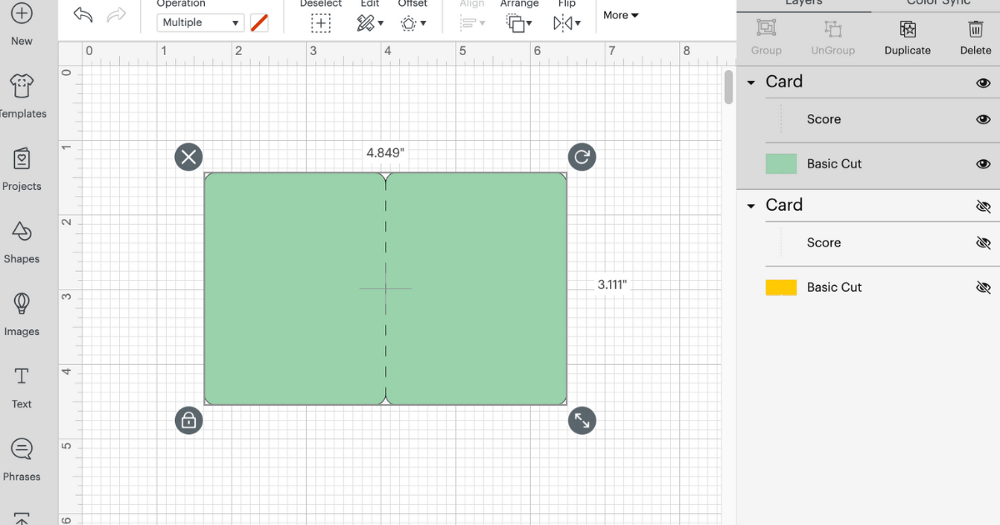Select the visible Score layer row
Viewport: 1000px width, 525px height.
pyautogui.click(x=868, y=119)
